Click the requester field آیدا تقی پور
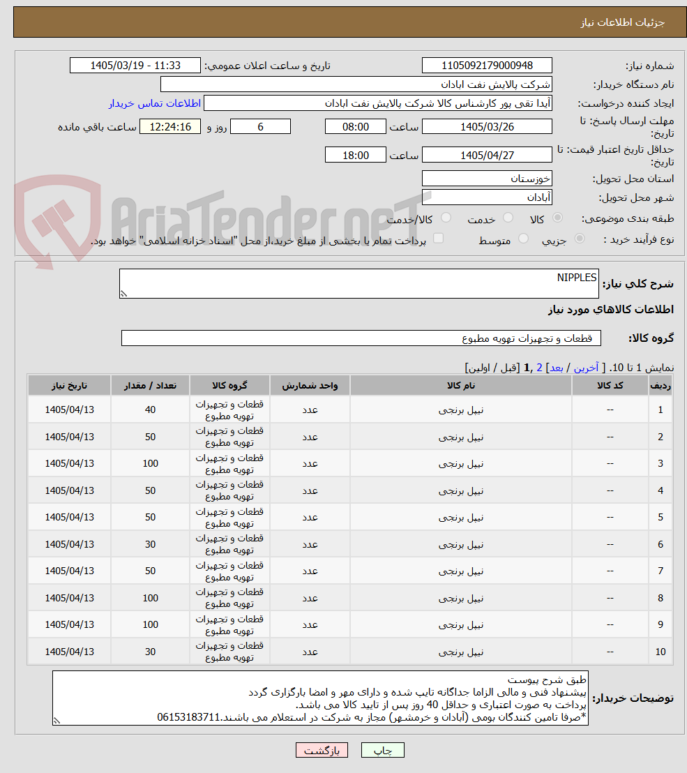 (377, 103)
